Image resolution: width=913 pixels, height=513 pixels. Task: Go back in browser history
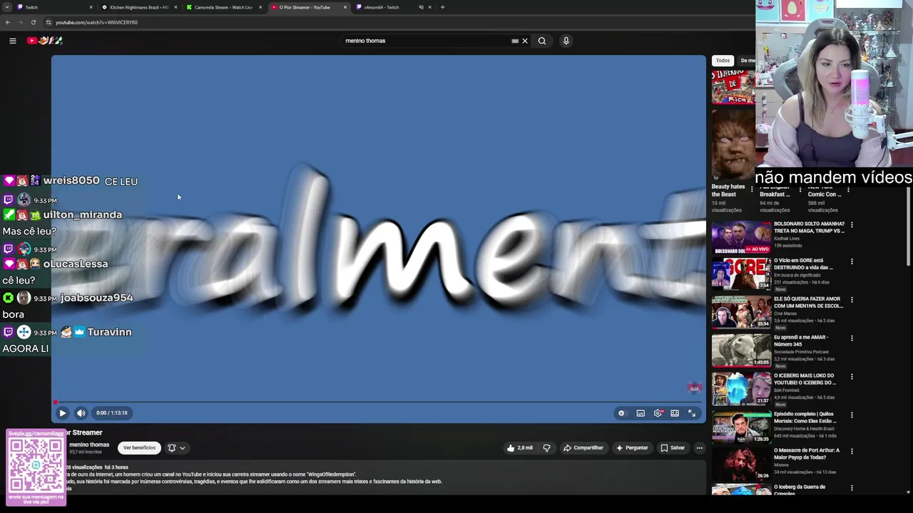8,22
